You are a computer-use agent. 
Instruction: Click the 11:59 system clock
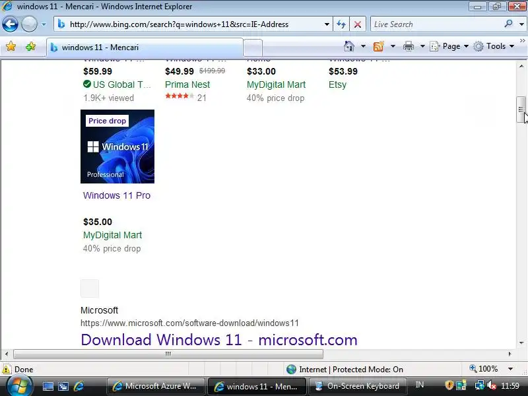click(510, 385)
